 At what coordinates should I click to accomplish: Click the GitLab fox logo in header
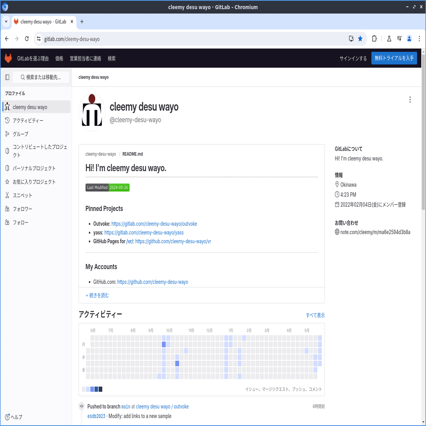(8, 58)
